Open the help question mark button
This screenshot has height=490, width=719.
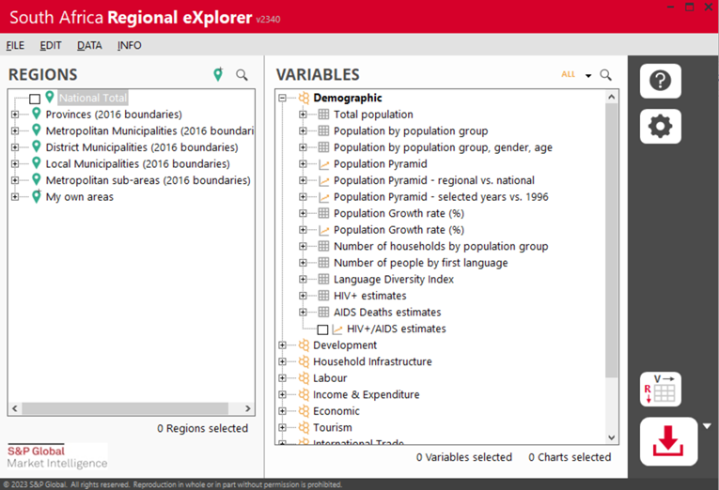661,81
